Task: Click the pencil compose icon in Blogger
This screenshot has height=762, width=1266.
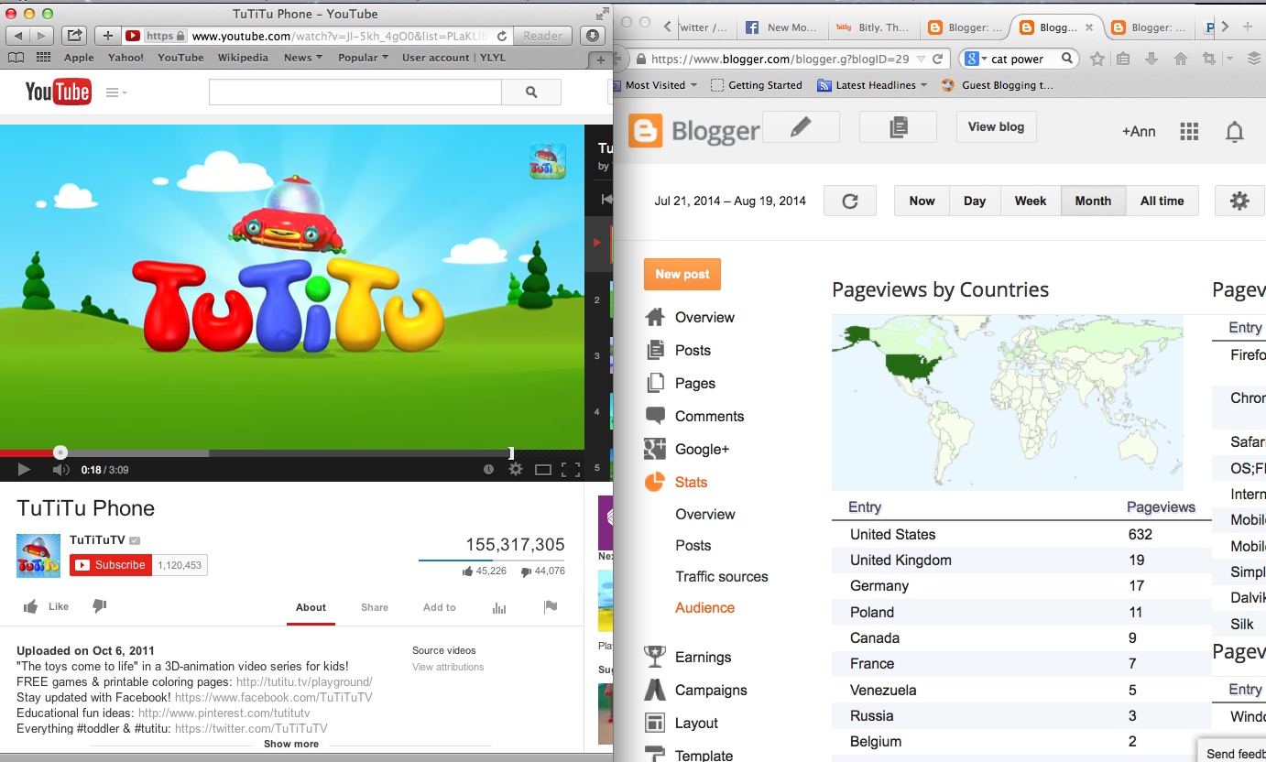Action: tap(801, 127)
